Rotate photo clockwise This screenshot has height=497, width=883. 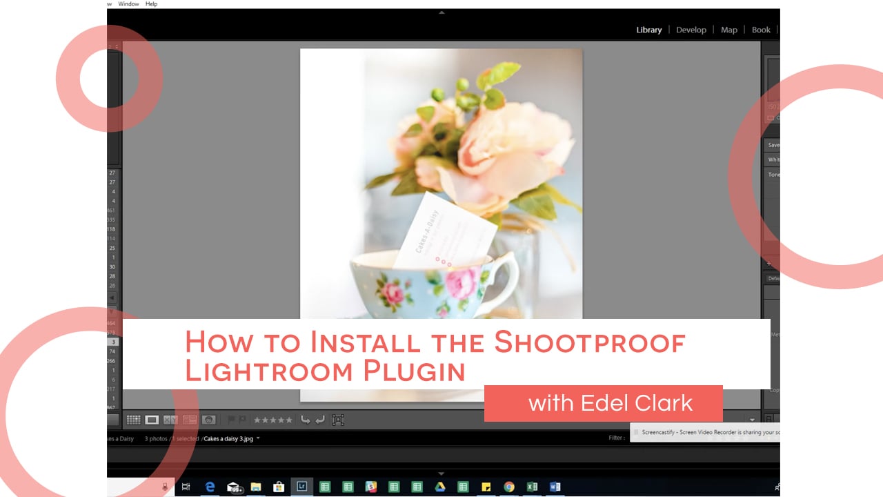pyautogui.click(x=320, y=420)
